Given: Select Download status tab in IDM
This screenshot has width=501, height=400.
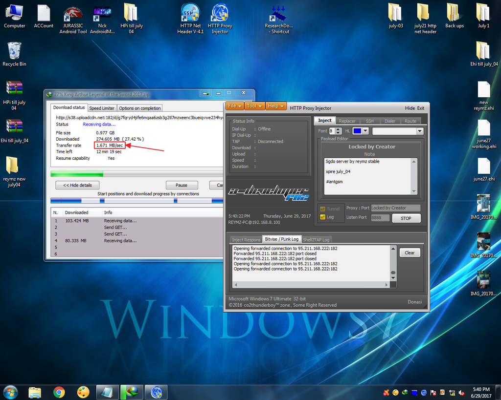Looking at the screenshot, I should (69, 107).
